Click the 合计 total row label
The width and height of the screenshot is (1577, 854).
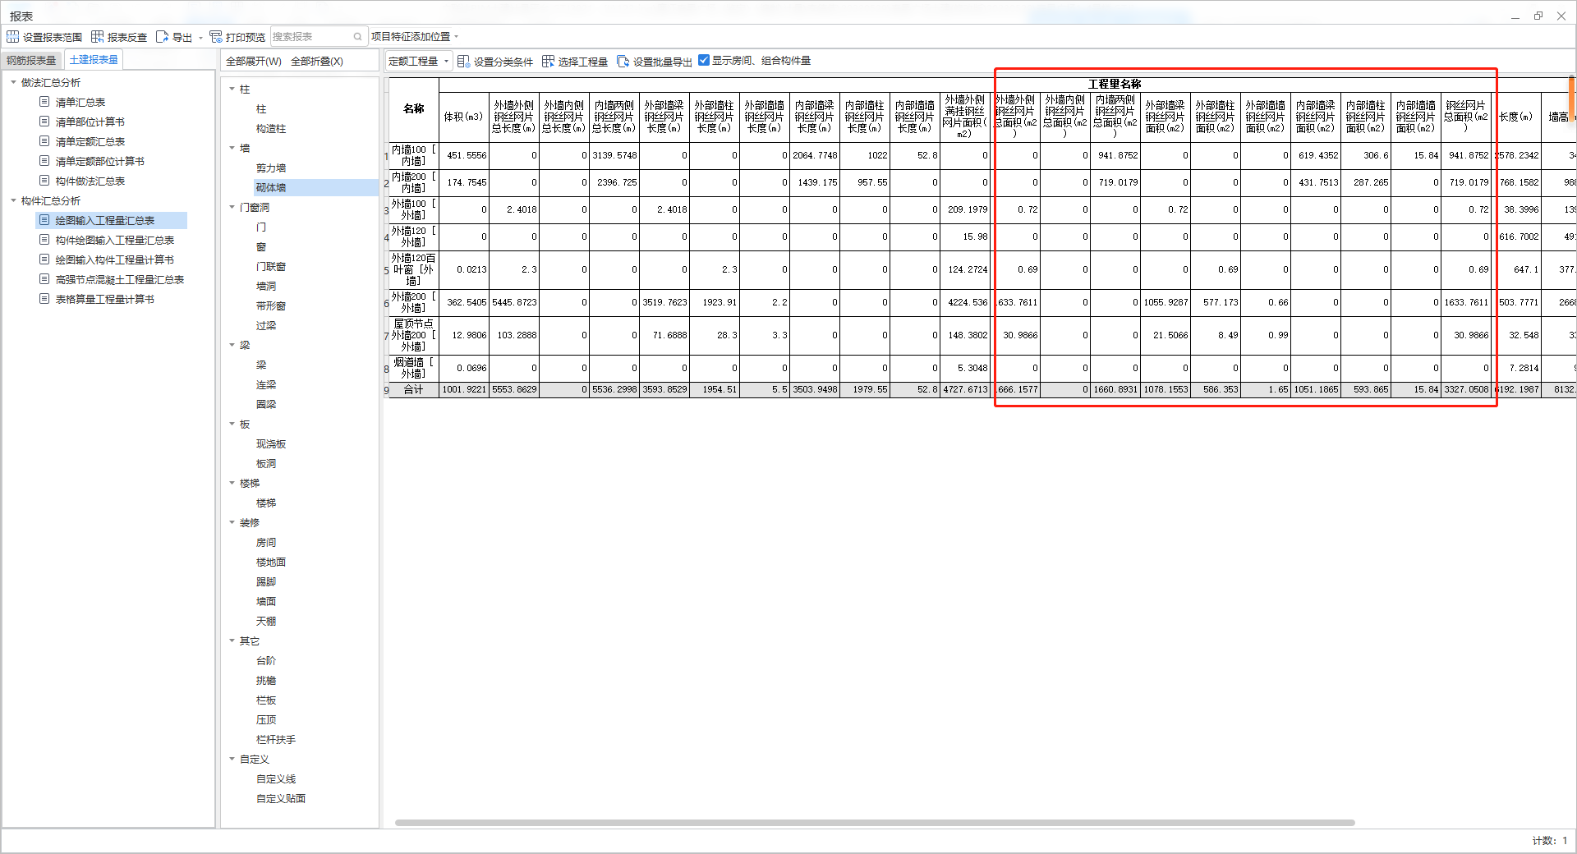click(x=413, y=389)
